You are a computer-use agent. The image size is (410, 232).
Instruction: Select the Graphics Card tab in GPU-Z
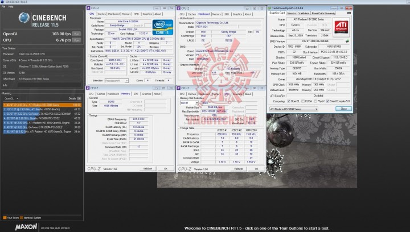pos(277,13)
